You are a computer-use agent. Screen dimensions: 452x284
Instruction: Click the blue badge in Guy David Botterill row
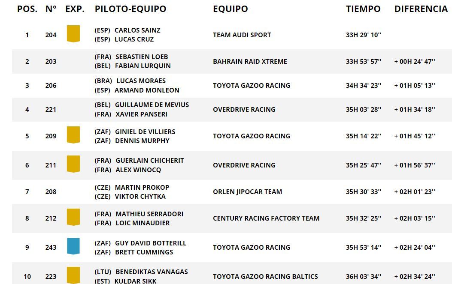pyautogui.click(x=73, y=246)
